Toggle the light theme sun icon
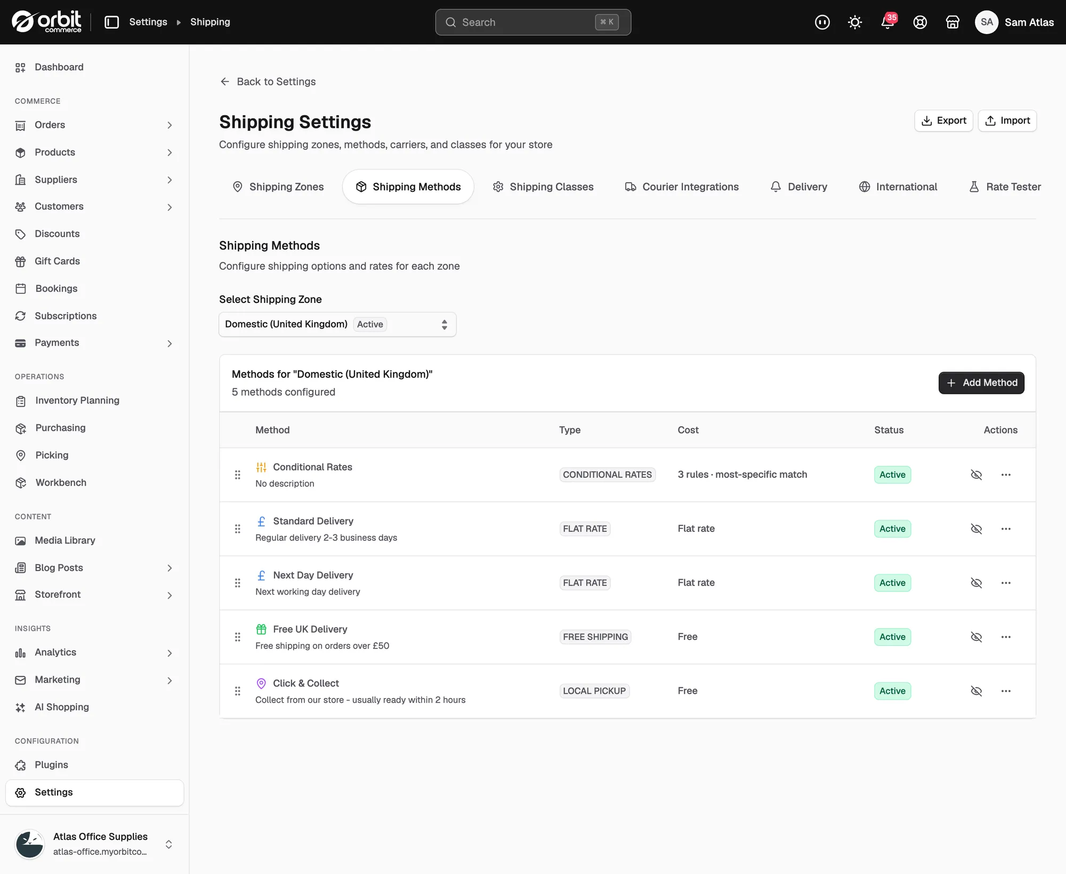1066x874 pixels. coord(855,22)
